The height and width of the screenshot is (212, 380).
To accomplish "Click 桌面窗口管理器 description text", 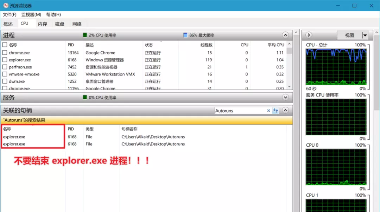I will point(99,81).
